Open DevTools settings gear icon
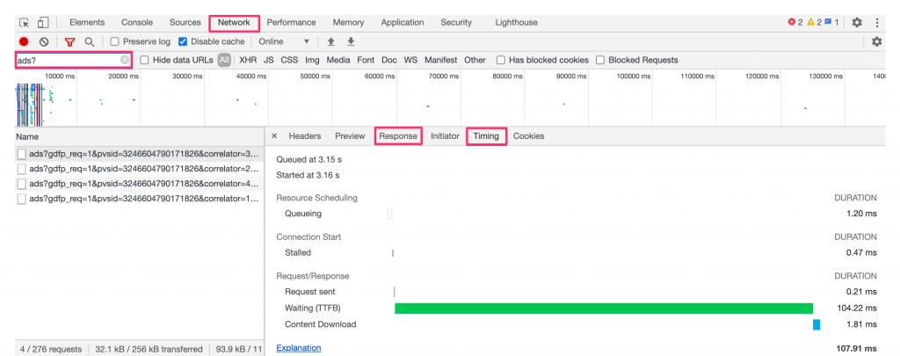The width and height of the screenshot is (900, 356). pyautogui.click(x=857, y=22)
